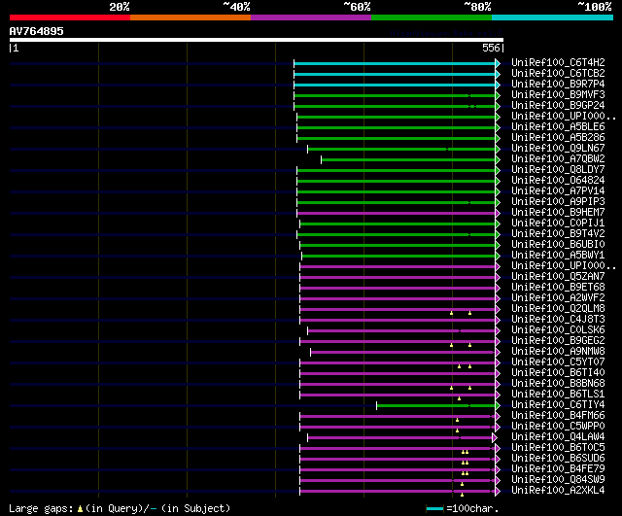Image resolution: width=622 pixels, height=516 pixels.
Task: Click the UniRef100_C6T4H2 hit label
Action: pyautogui.click(x=558, y=62)
